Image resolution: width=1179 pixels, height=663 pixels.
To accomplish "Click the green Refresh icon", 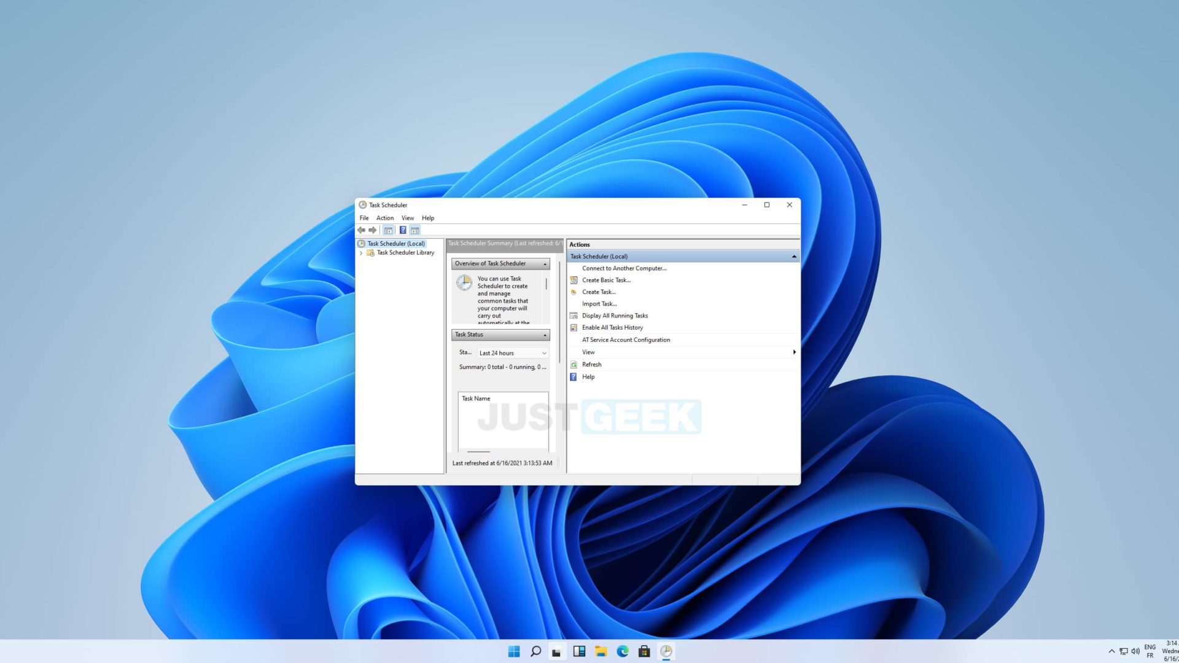I will [574, 365].
